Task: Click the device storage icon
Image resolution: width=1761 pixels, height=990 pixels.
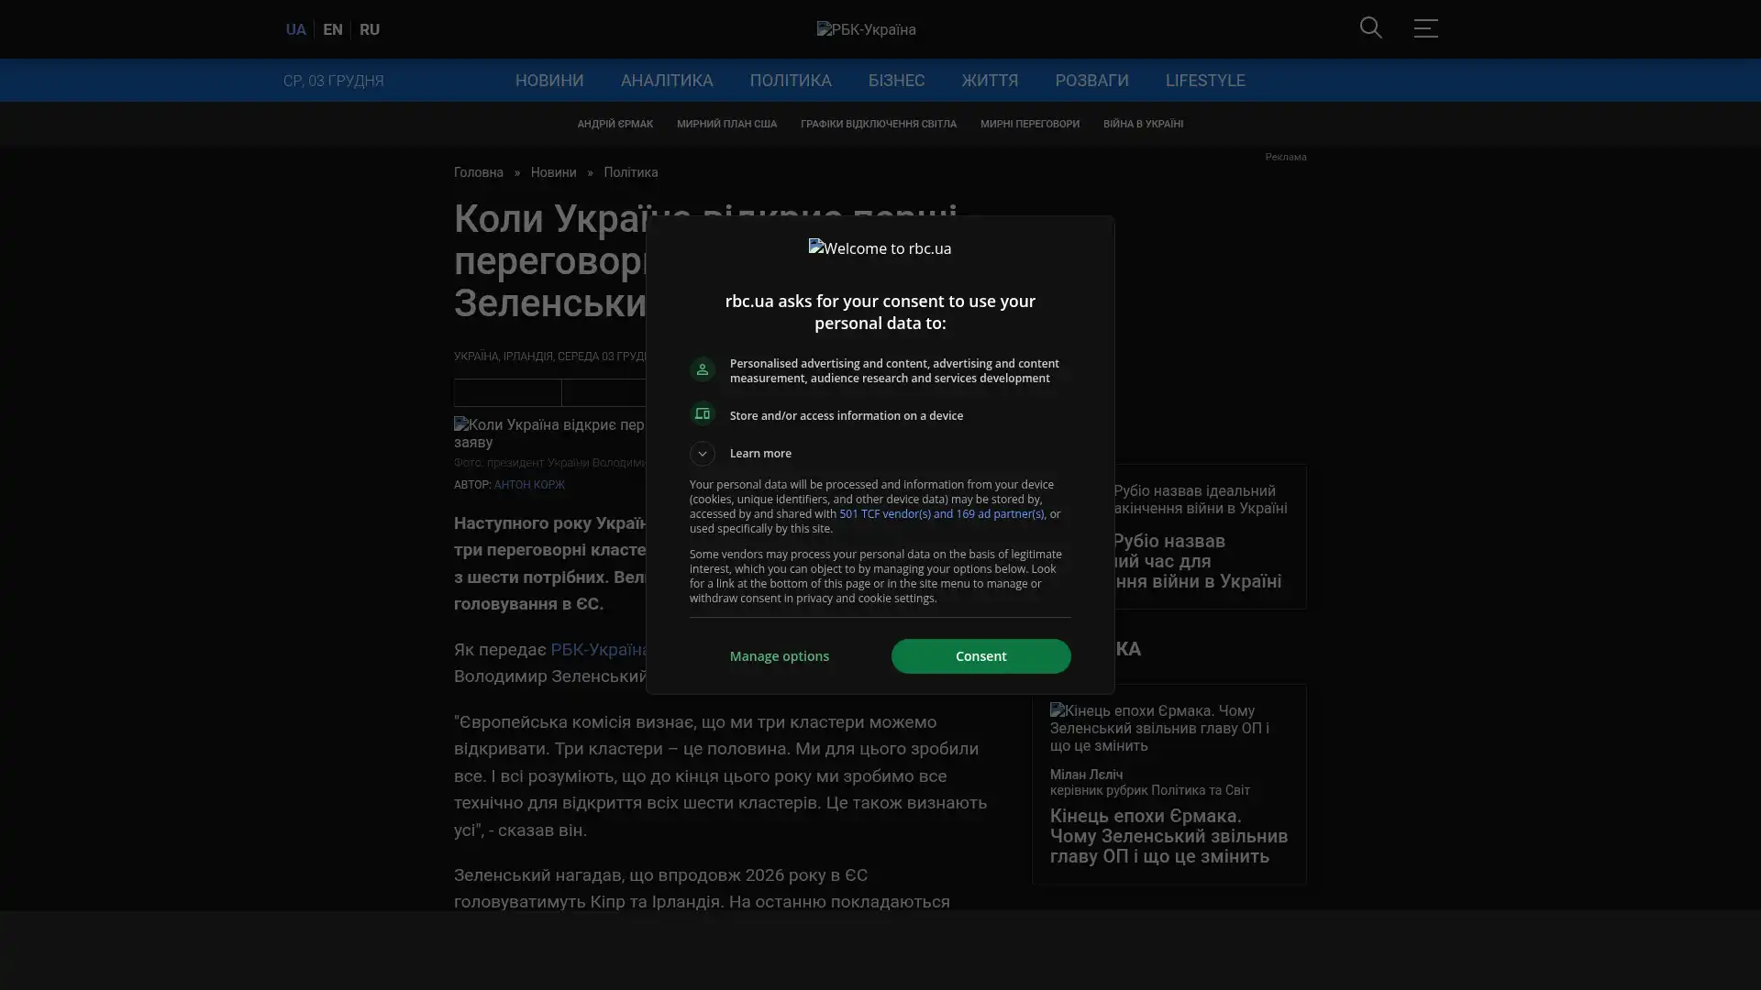Action: pos(703,414)
